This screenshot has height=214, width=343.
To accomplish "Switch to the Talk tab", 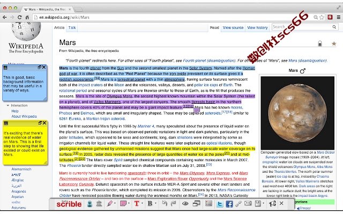I will tap(72, 27).
